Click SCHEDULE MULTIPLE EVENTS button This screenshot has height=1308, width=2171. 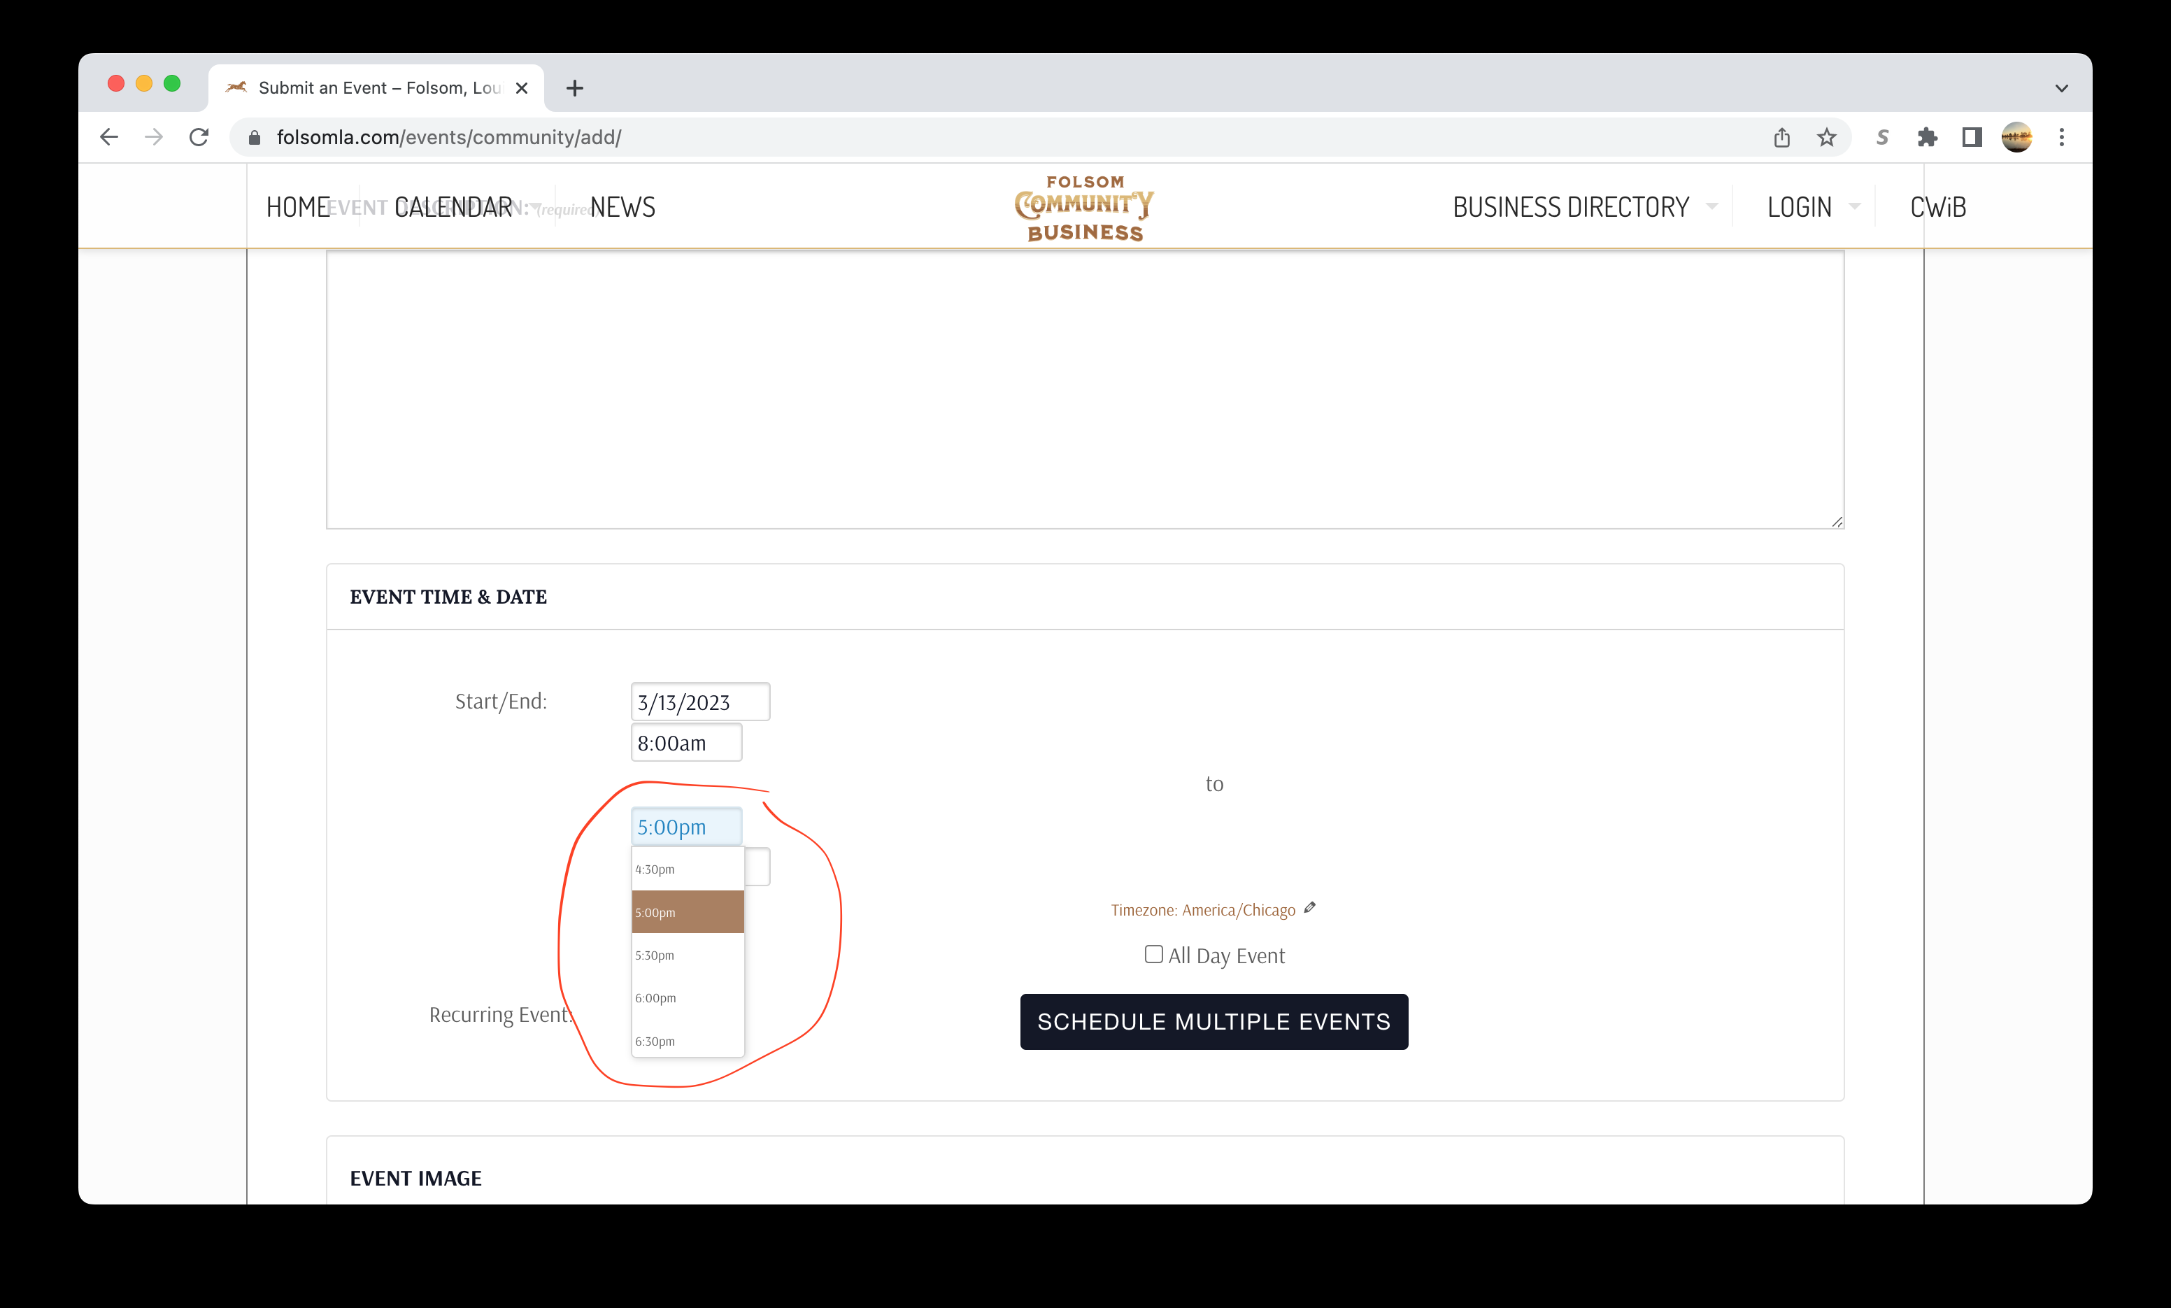[x=1214, y=1021]
